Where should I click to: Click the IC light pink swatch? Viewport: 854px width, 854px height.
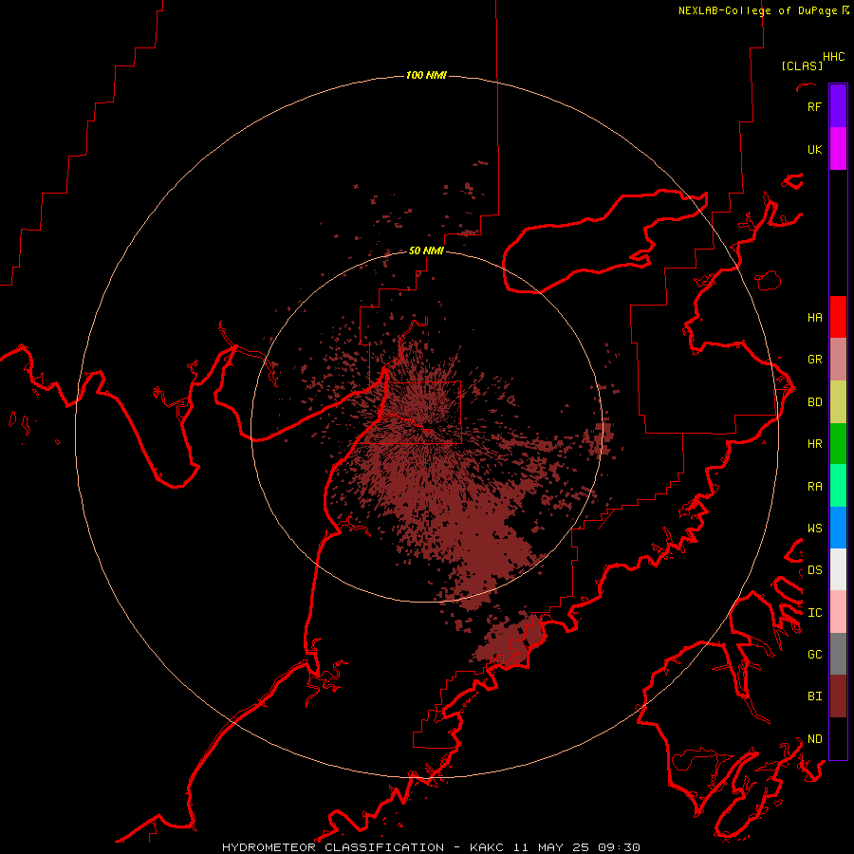pos(838,612)
